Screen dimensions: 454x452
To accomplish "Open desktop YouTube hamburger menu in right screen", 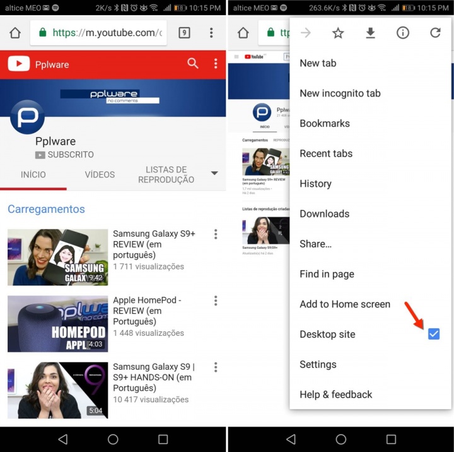I will [236, 57].
